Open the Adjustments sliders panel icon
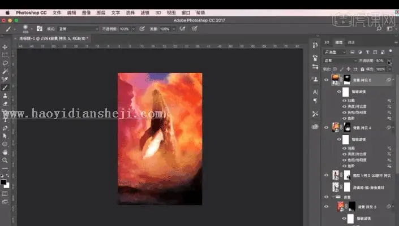 point(315,67)
